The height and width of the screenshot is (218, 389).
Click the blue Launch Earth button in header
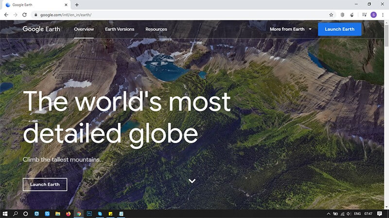[x=339, y=29]
